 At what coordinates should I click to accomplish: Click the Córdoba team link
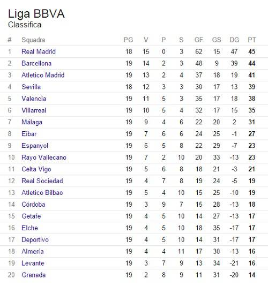(x=33, y=205)
